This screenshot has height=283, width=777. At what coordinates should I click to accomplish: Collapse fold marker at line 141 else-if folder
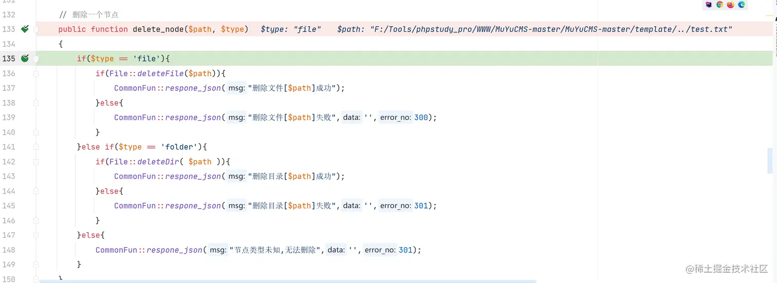click(x=36, y=147)
